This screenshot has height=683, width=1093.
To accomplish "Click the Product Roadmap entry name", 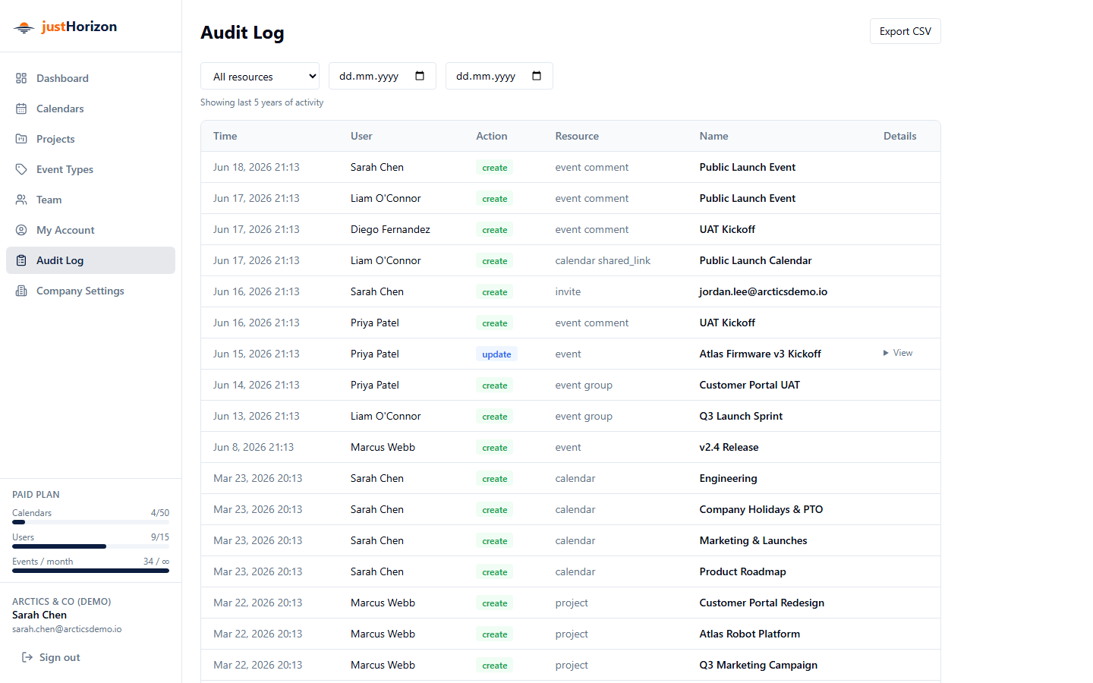I will (742, 571).
